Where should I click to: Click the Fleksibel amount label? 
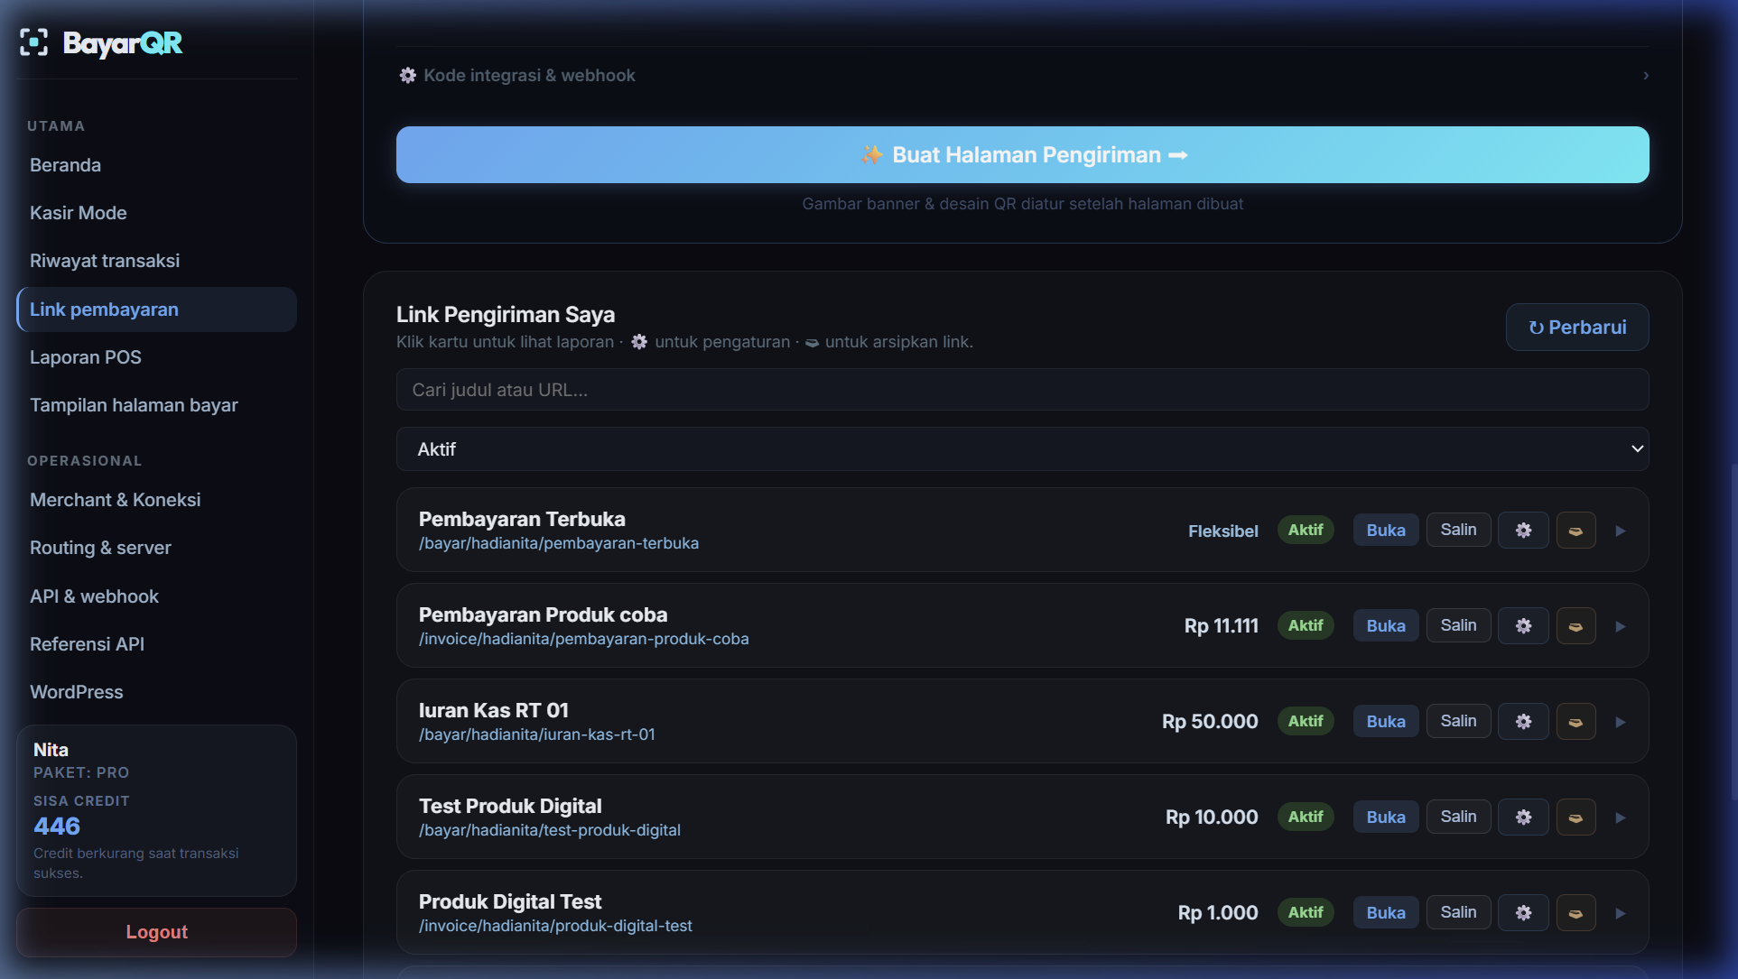1223,531
